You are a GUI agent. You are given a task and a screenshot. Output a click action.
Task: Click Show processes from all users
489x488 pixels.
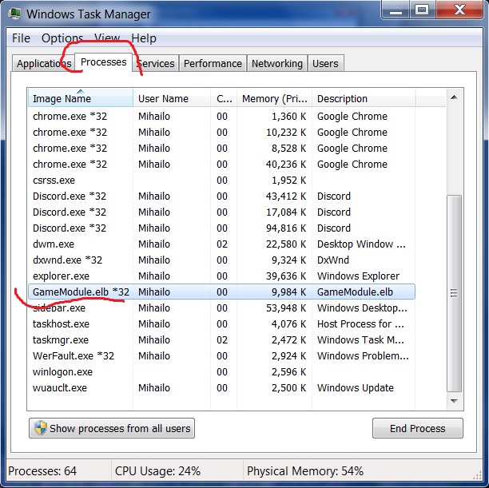point(112,428)
